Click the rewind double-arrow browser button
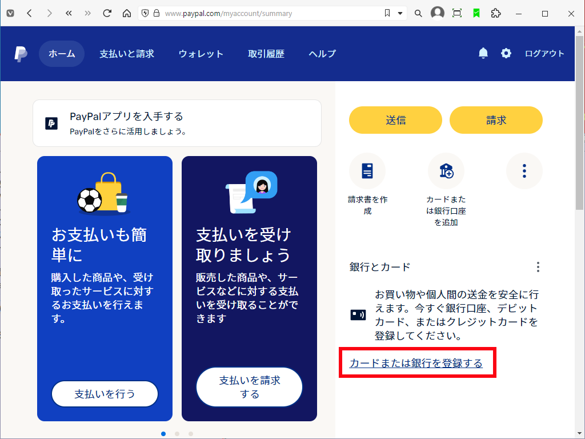The height and width of the screenshot is (439, 585). point(69,14)
